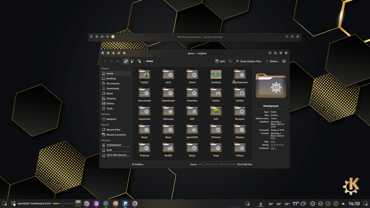370x208 pixels.
Task: Add a tag via Tags Add link
Action: pos(273,142)
